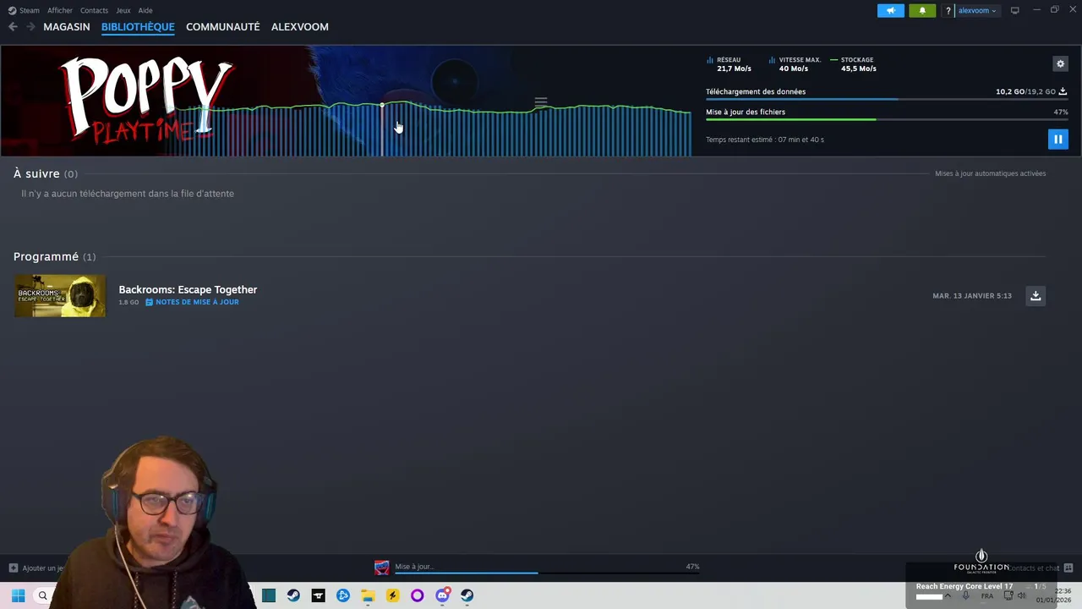Screen dimensions: 1082x609
Task: Open the ALEXVOOM profile tab
Action: (300, 27)
